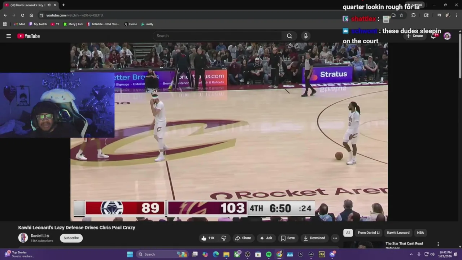Viewport: 462px width, 260px height.
Task: Close the Kawhi Leonard's Lazy tab
Action: pyautogui.click(x=55, y=5)
